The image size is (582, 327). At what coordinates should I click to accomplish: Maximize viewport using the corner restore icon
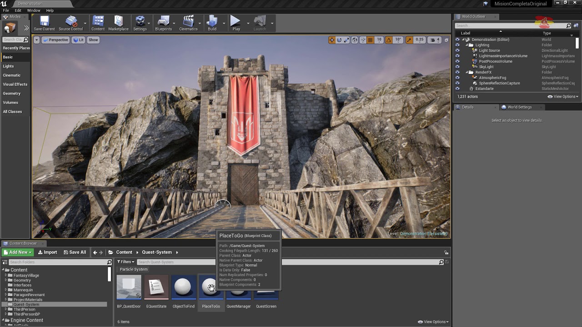pyautogui.click(x=446, y=40)
